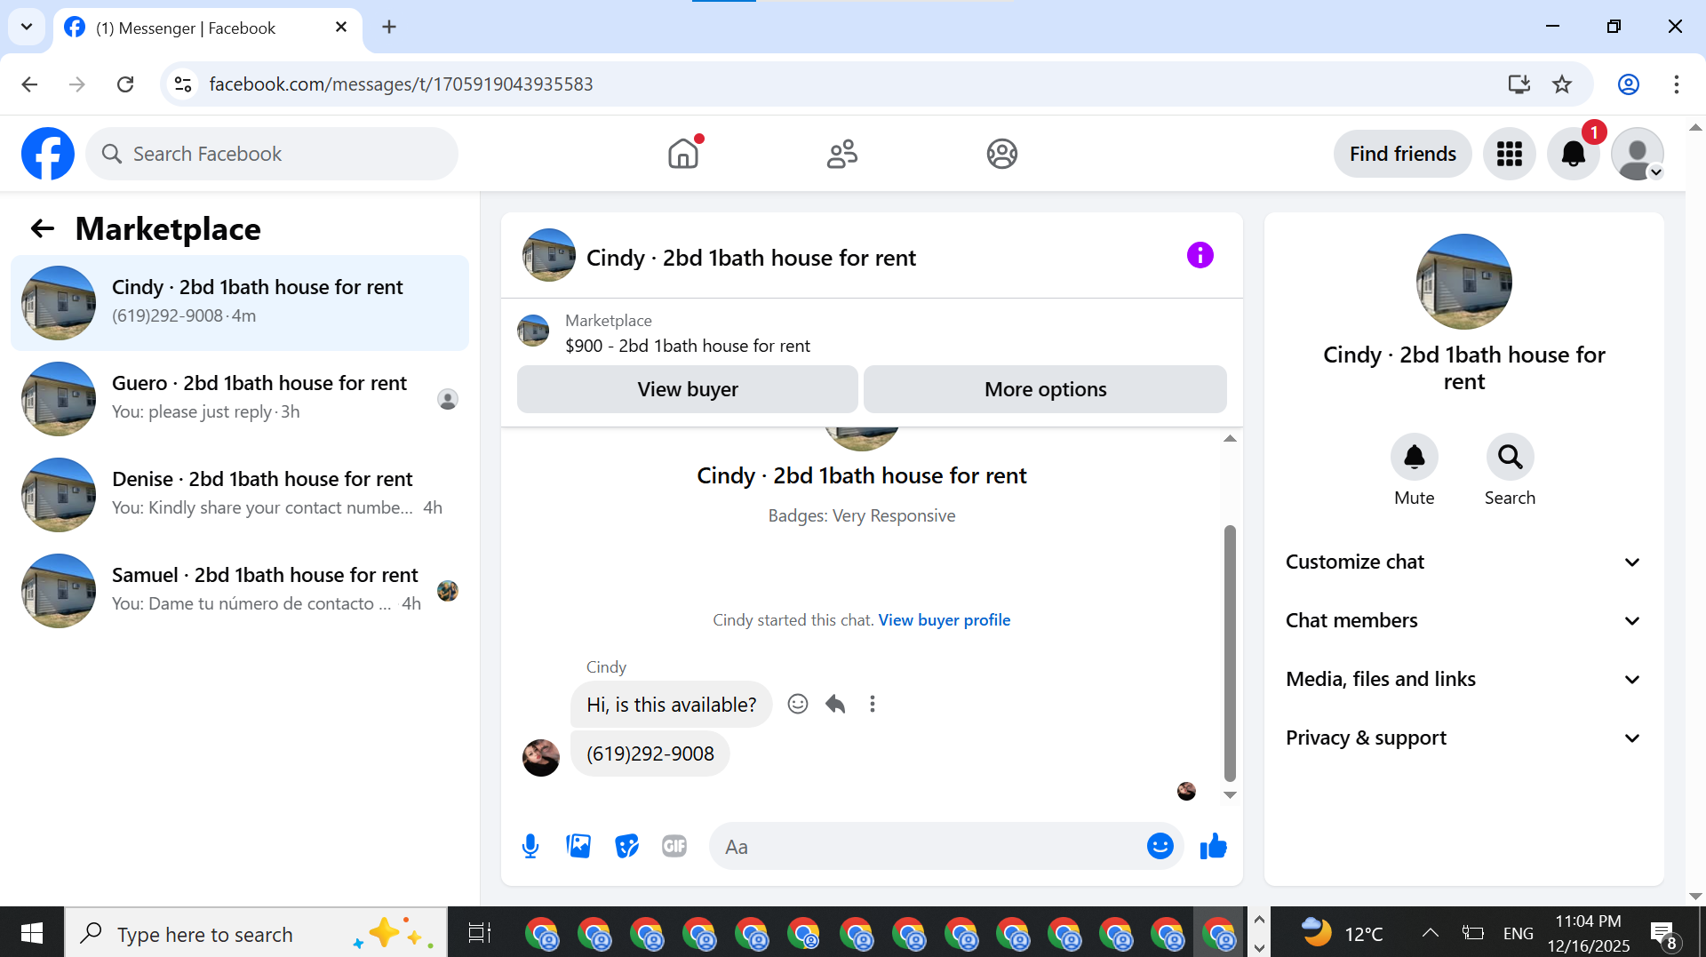This screenshot has width=1706, height=957.
Task: Expand Media, files and links section
Action: click(1463, 679)
